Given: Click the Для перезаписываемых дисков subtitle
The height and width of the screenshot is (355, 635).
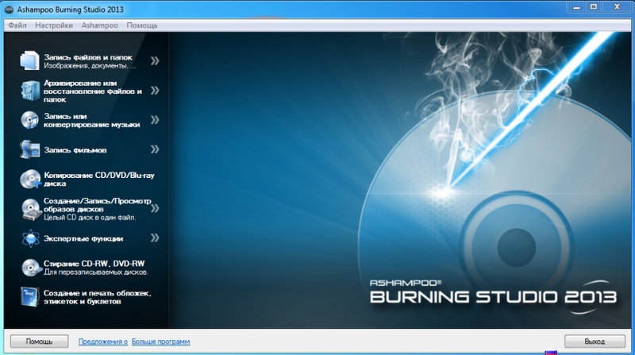Looking at the screenshot, I should pos(96,272).
